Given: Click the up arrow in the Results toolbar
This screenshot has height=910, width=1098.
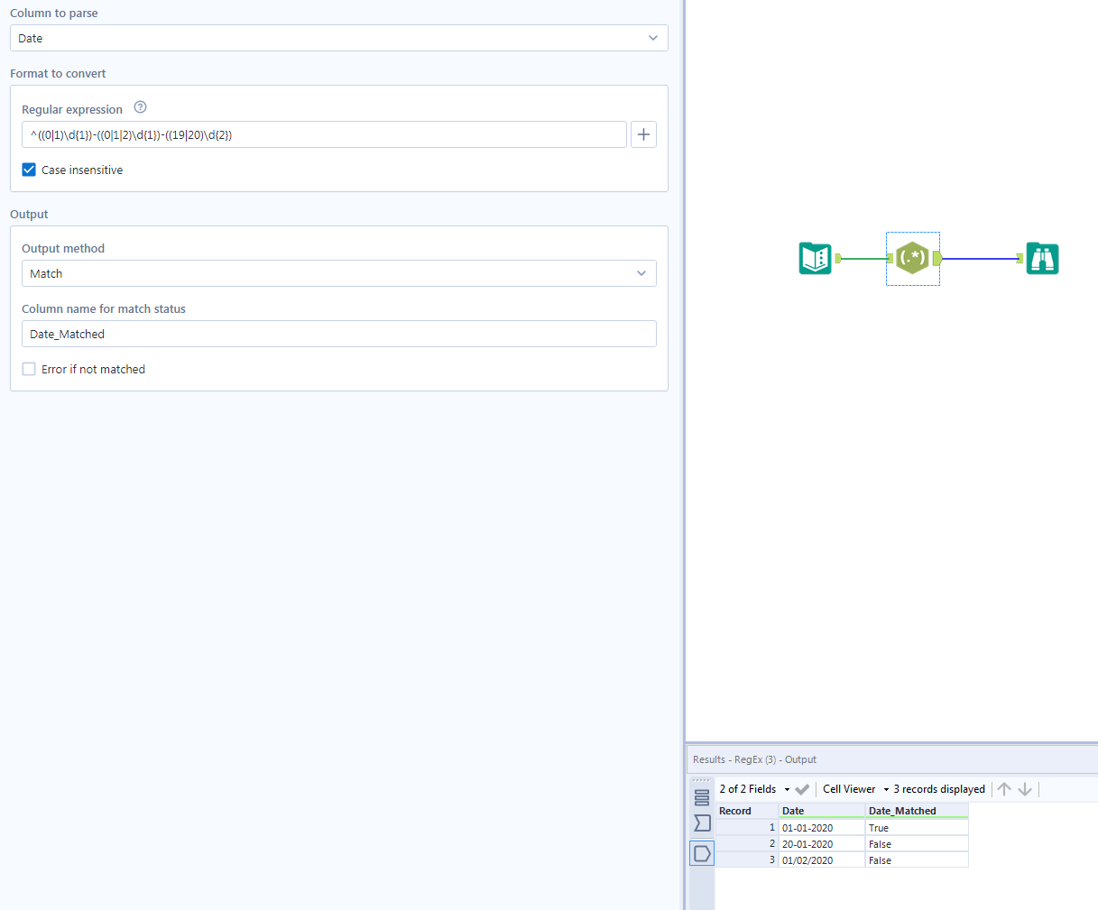Looking at the screenshot, I should click(x=1003, y=788).
